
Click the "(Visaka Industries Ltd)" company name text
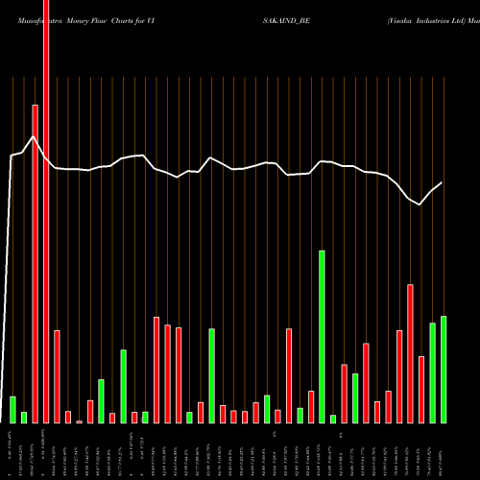[x=426, y=21]
